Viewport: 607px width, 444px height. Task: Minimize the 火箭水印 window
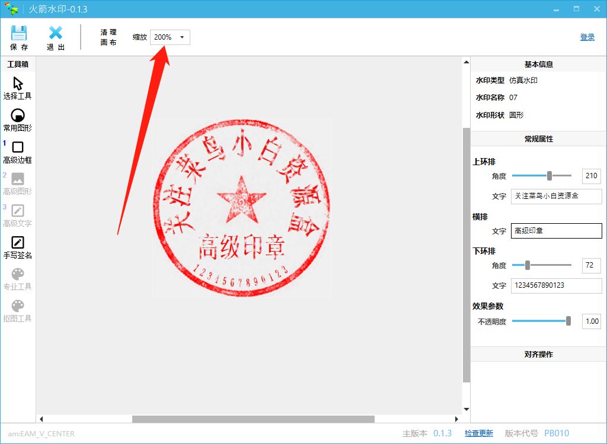point(556,9)
